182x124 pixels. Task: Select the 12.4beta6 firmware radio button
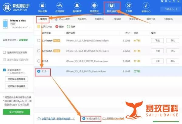click(39, 41)
